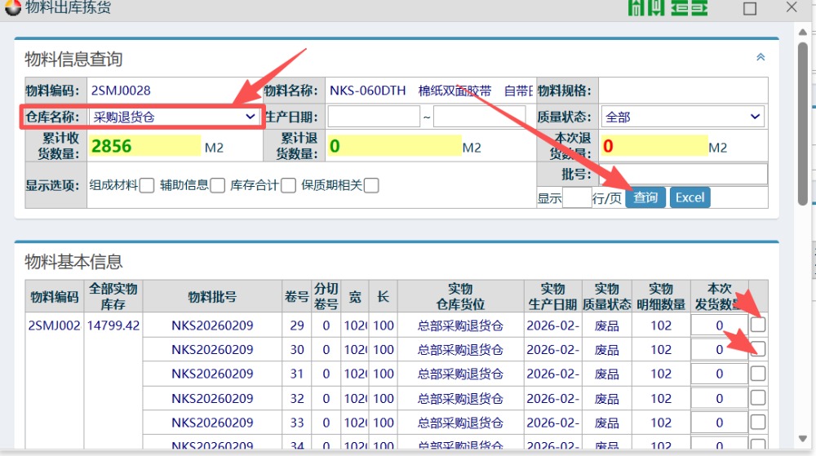The image size is (816, 456).
Task: Click the vertical scrollbar down arrow
Action: [x=803, y=437]
